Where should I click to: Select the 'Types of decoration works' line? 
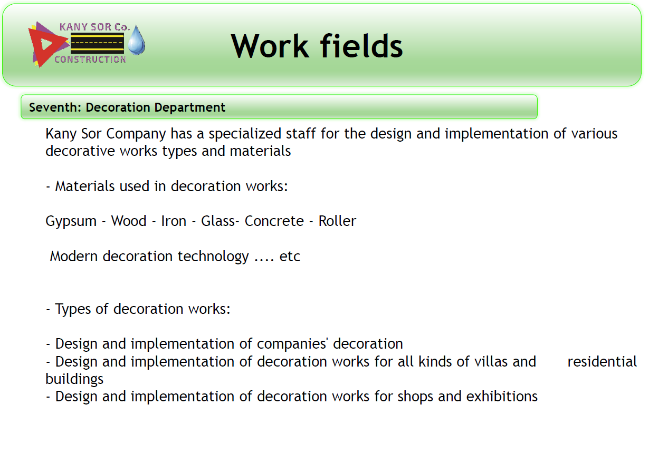pyautogui.click(x=138, y=309)
